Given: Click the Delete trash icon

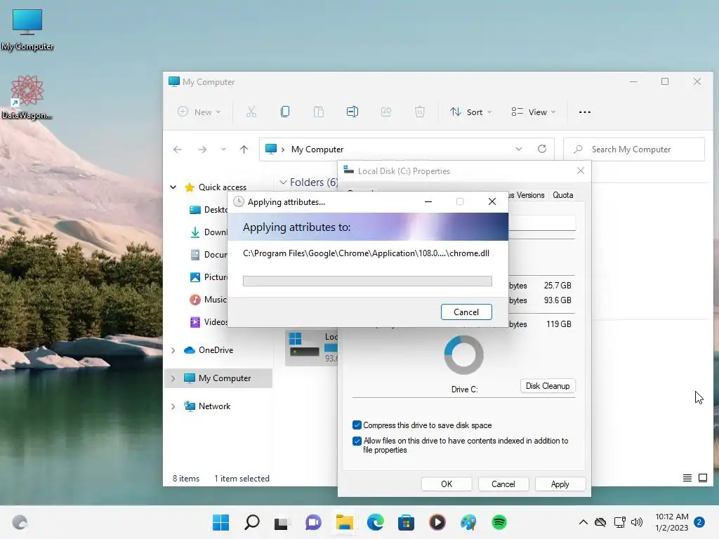Looking at the screenshot, I should [x=420, y=112].
